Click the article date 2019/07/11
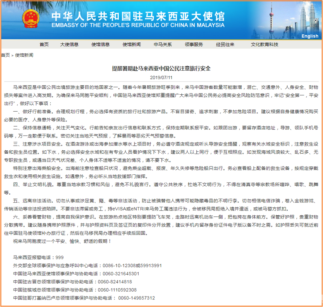Image resolution: width=323 pixels, height=307 pixels. point(161,78)
